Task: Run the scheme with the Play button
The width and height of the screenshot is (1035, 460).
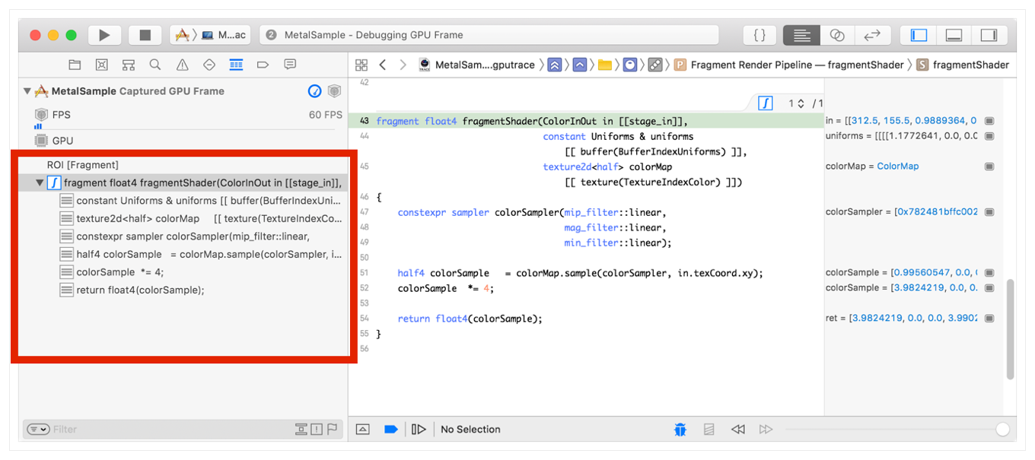Action: point(104,35)
